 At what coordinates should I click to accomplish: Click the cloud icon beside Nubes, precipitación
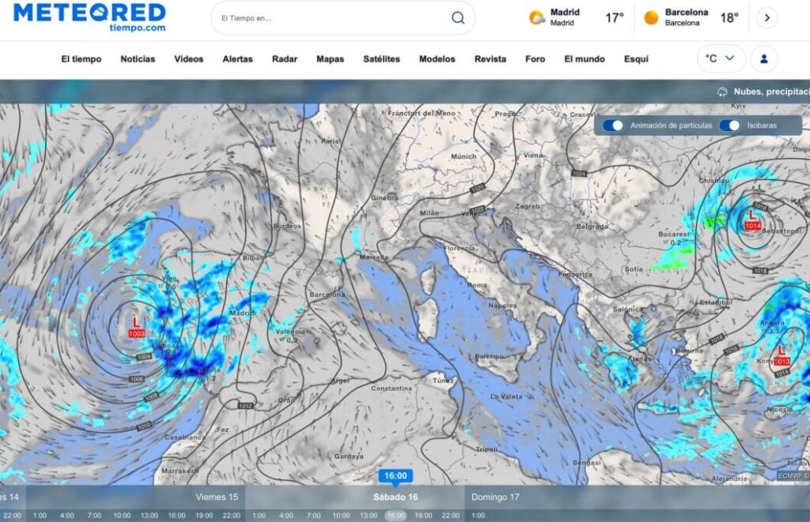pyautogui.click(x=722, y=92)
